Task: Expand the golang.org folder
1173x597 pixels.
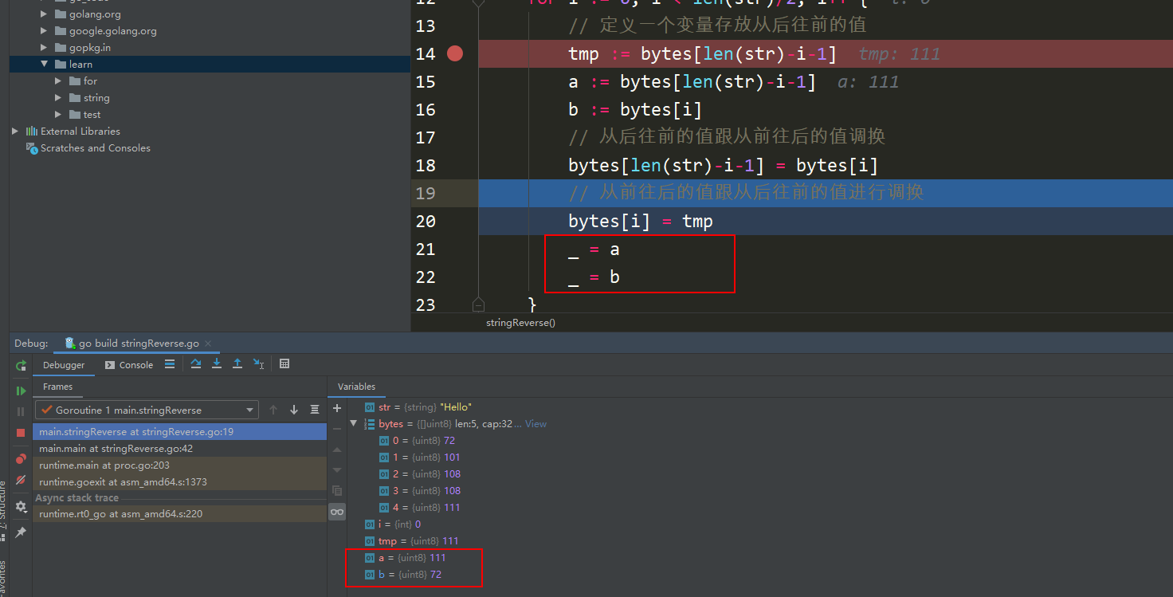Action: (x=45, y=14)
